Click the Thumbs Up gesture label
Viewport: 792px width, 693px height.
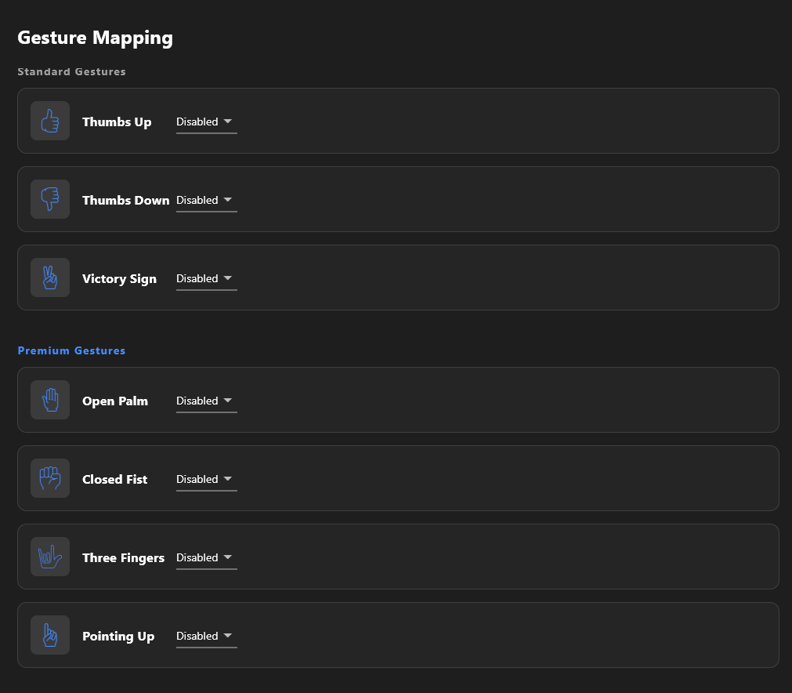117,122
